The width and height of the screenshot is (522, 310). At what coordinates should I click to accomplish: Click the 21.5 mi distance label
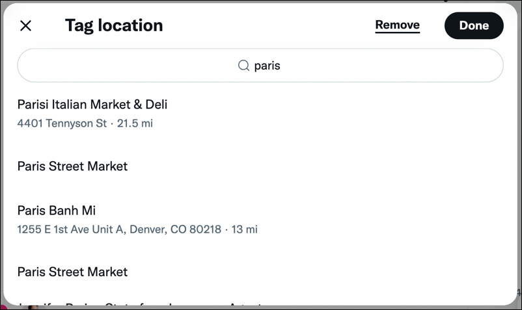click(135, 123)
